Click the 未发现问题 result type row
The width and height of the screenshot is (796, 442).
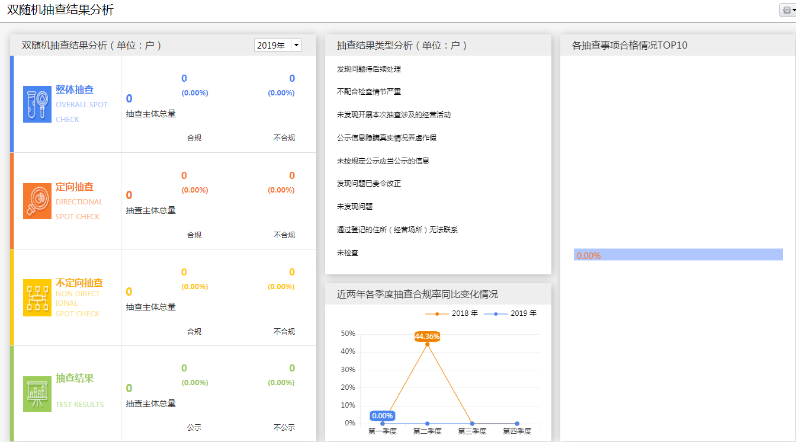[355, 207]
